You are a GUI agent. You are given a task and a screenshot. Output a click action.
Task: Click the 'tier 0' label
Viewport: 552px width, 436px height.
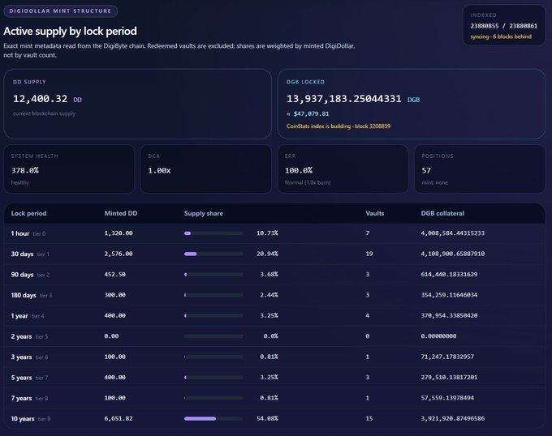pyautogui.click(x=39, y=233)
